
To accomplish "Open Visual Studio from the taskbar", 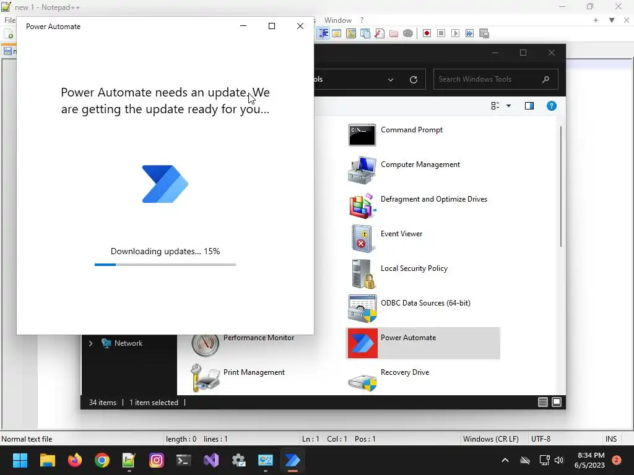I will [x=211, y=460].
